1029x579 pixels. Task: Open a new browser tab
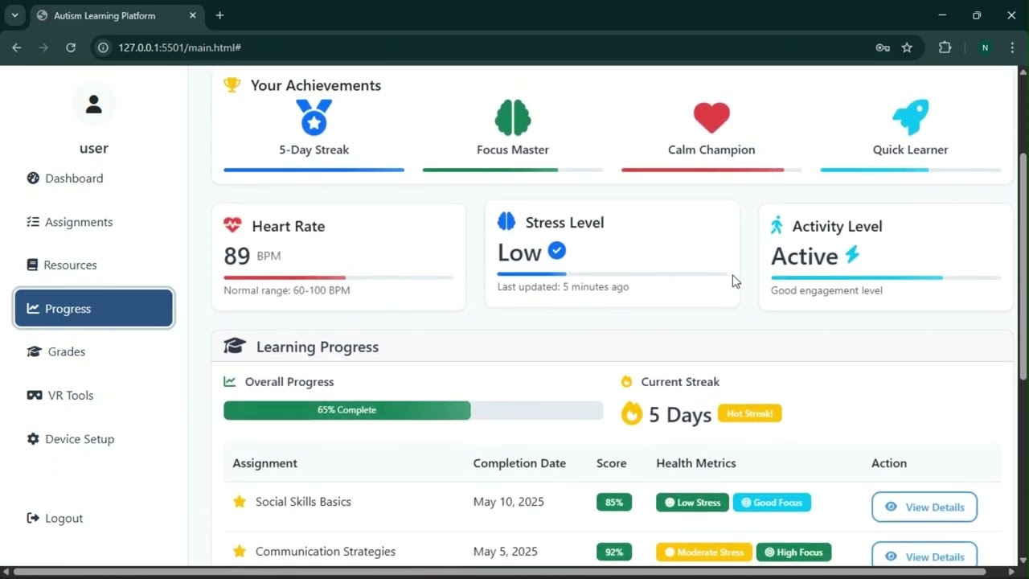coord(219,15)
